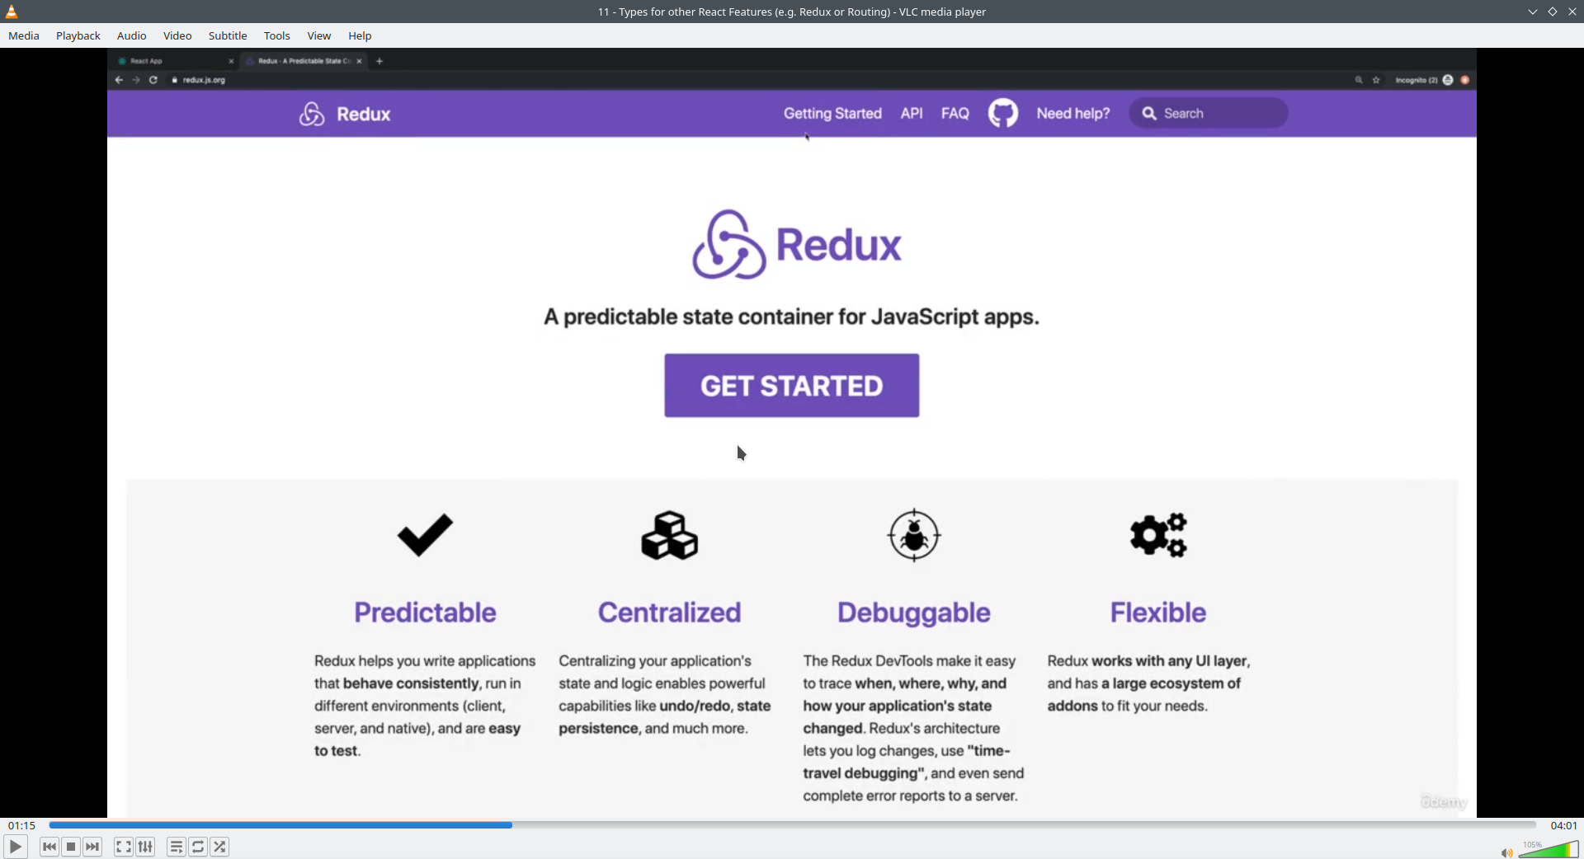Click the GitHub icon in Redux navbar
This screenshot has height=859, width=1584.
coord(1003,113)
